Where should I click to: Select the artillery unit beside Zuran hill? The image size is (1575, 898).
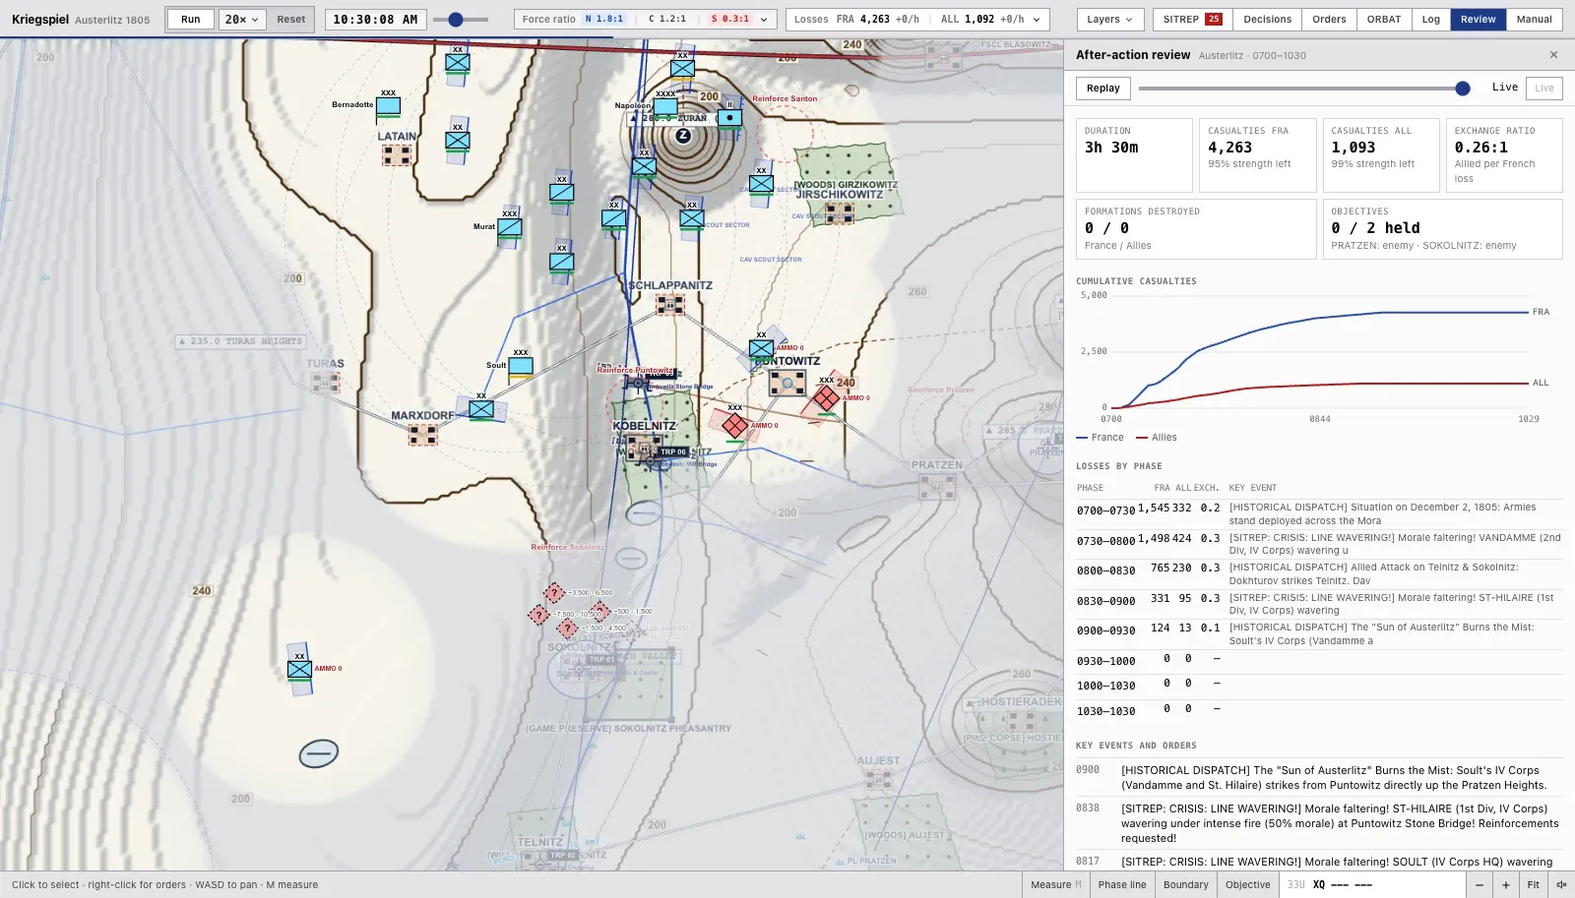[x=729, y=118]
